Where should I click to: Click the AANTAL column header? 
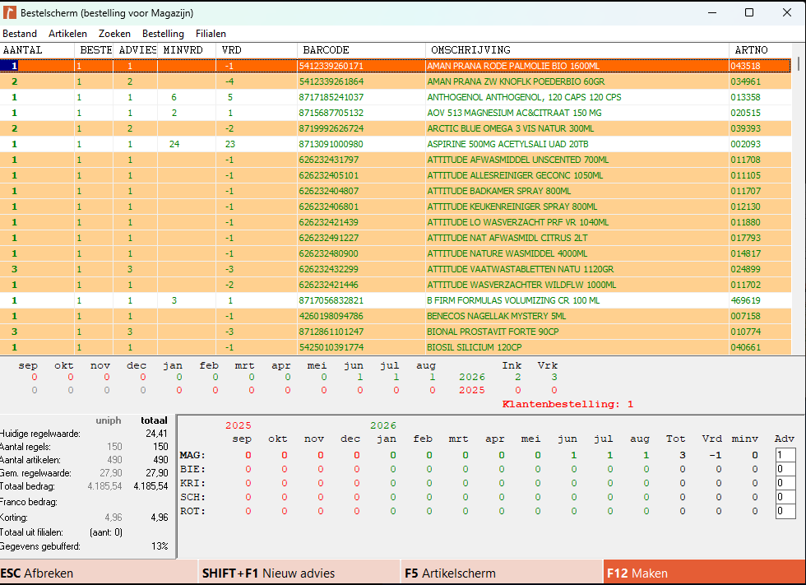37,50
